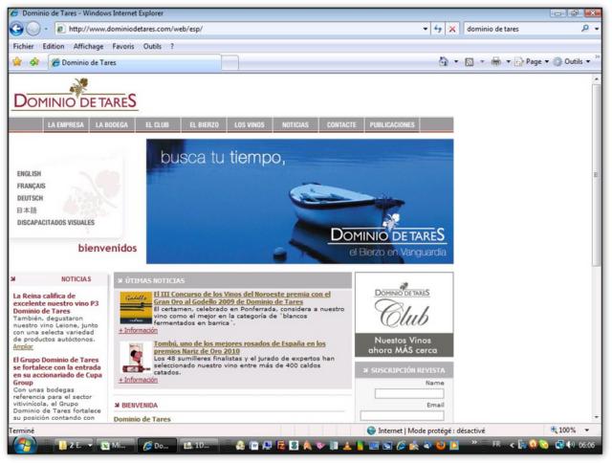Viewport: 612px width, 463px height.
Task: Switch site language to FRANÇAIS
Action: [32, 186]
